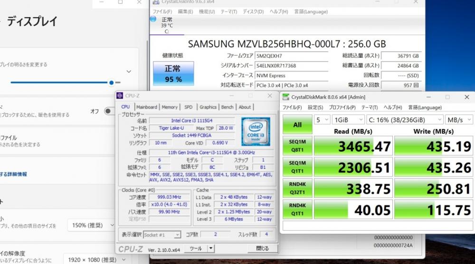Click the CrystalDiskMark app icon in title bar

pos(285,97)
